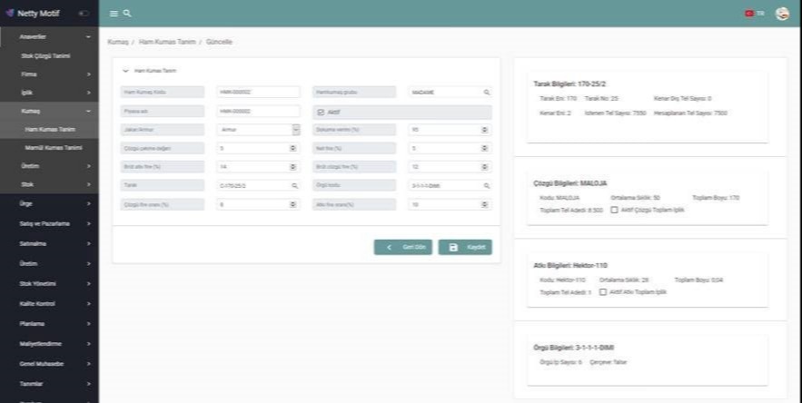Open Mamül Kumas Tanimi in sidebar
Image resolution: width=802 pixels, height=403 pixels.
point(54,147)
